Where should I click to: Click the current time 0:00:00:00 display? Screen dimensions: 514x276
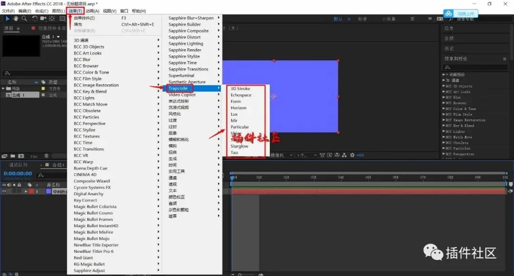(18, 174)
